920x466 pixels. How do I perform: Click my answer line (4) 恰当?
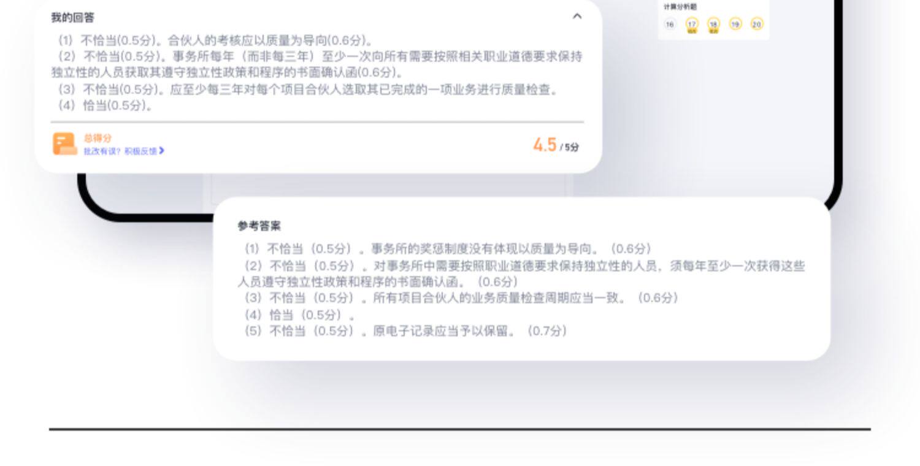click(105, 105)
